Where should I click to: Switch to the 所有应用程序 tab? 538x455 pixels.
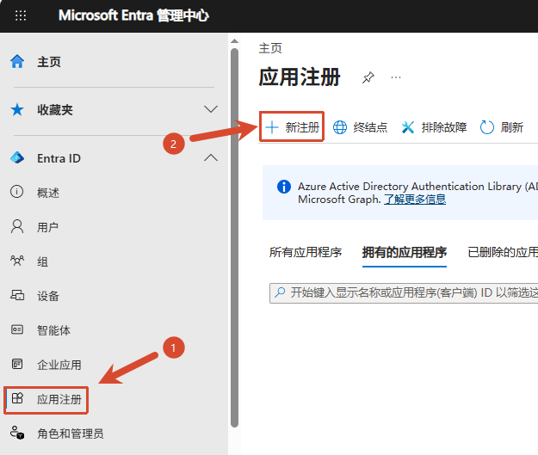tap(306, 252)
